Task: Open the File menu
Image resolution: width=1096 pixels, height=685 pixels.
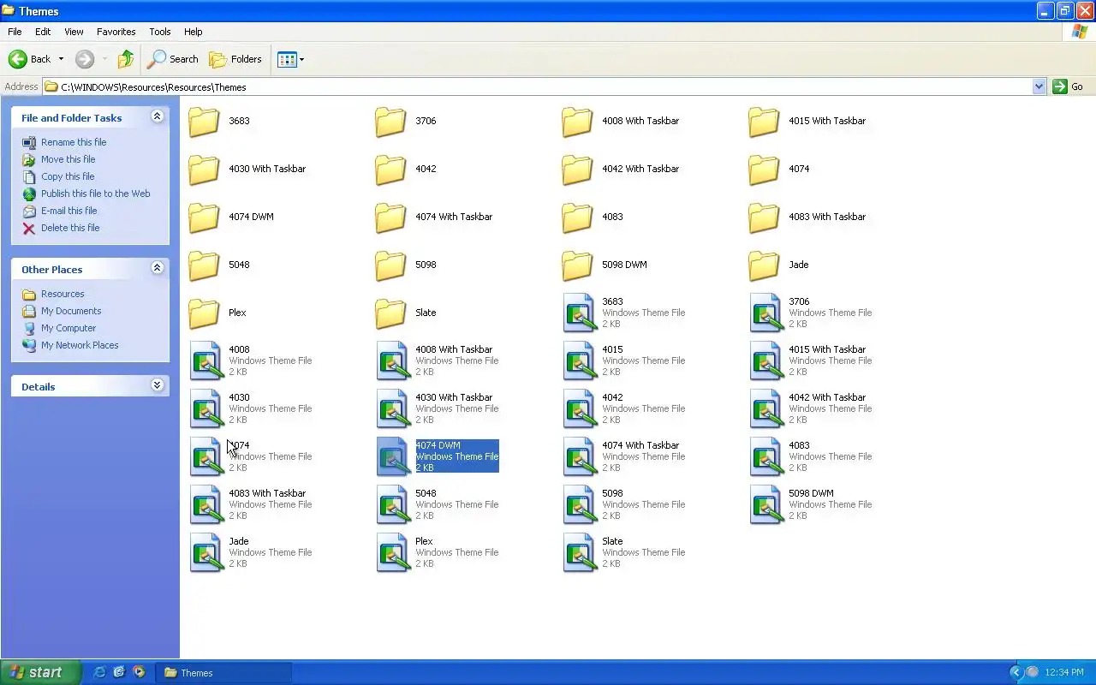Action: (x=15, y=32)
